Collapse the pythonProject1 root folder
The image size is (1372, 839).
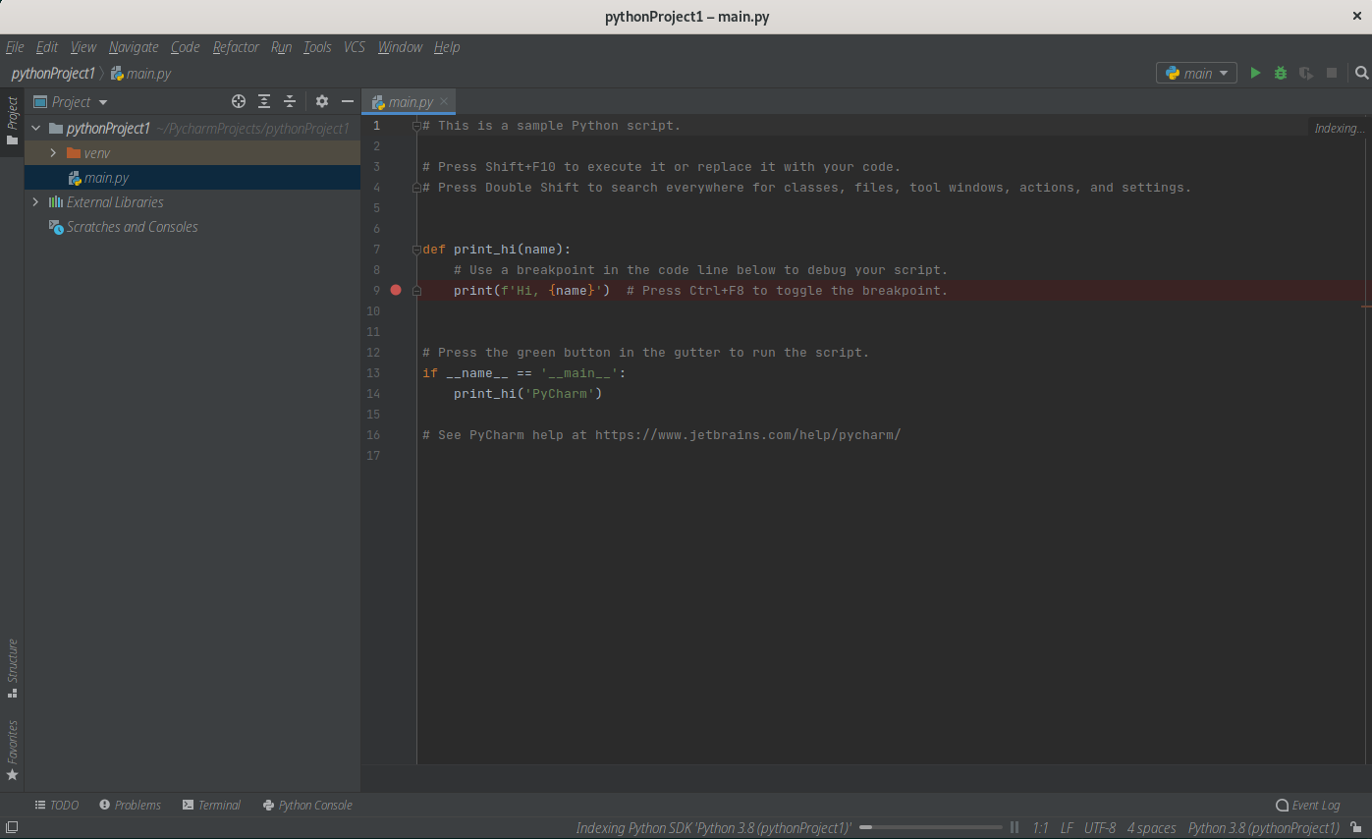pos(36,129)
